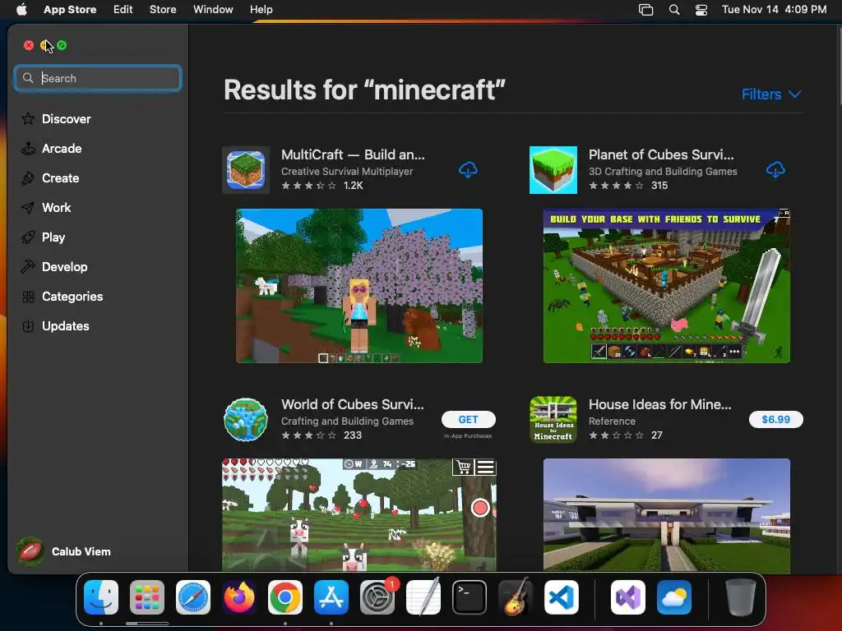Open Spotlight search in menu bar
The width and height of the screenshot is (842, 631).
pyautogui.click(x=674, y=10)
